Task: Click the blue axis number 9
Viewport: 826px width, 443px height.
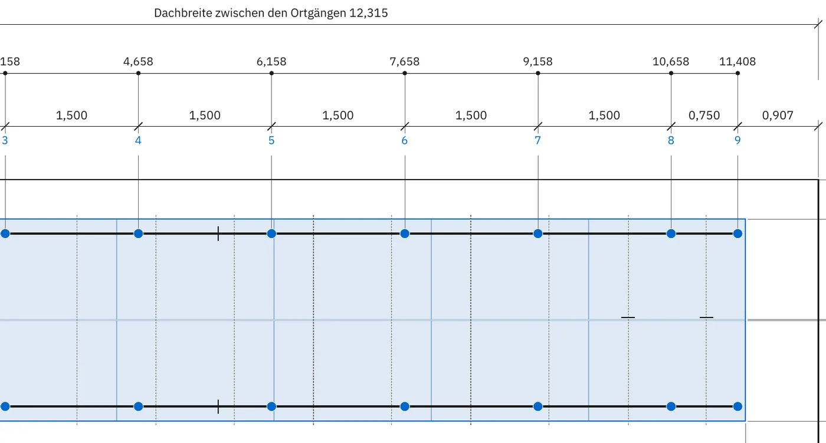Action: point(737,140)
